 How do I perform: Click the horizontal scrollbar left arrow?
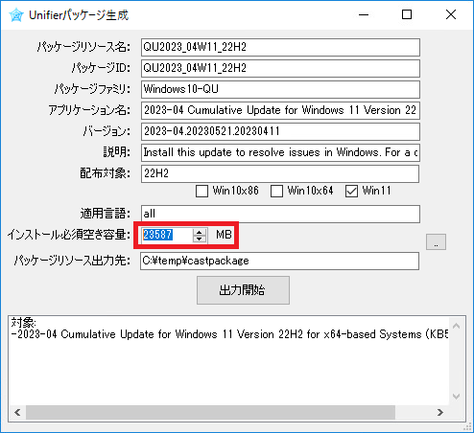point(17,412)
